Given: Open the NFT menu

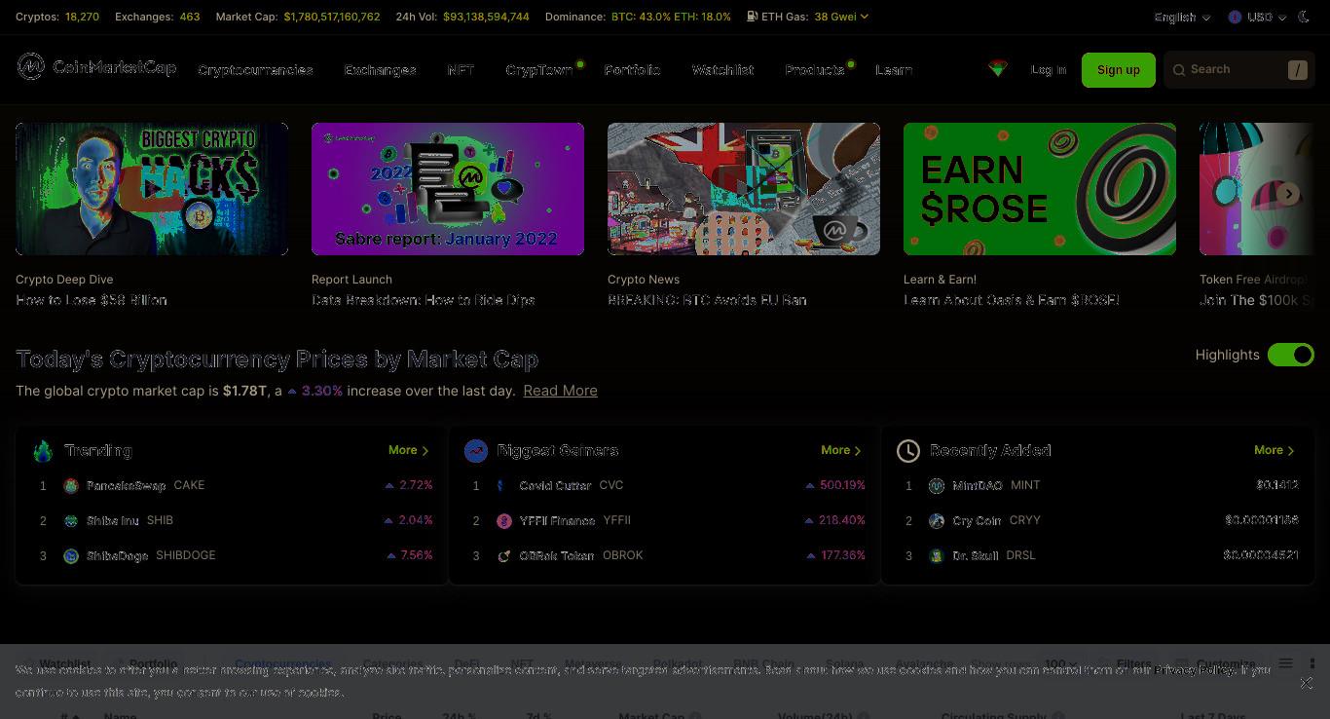Looking at the screenshot, I should coord(461,70).
